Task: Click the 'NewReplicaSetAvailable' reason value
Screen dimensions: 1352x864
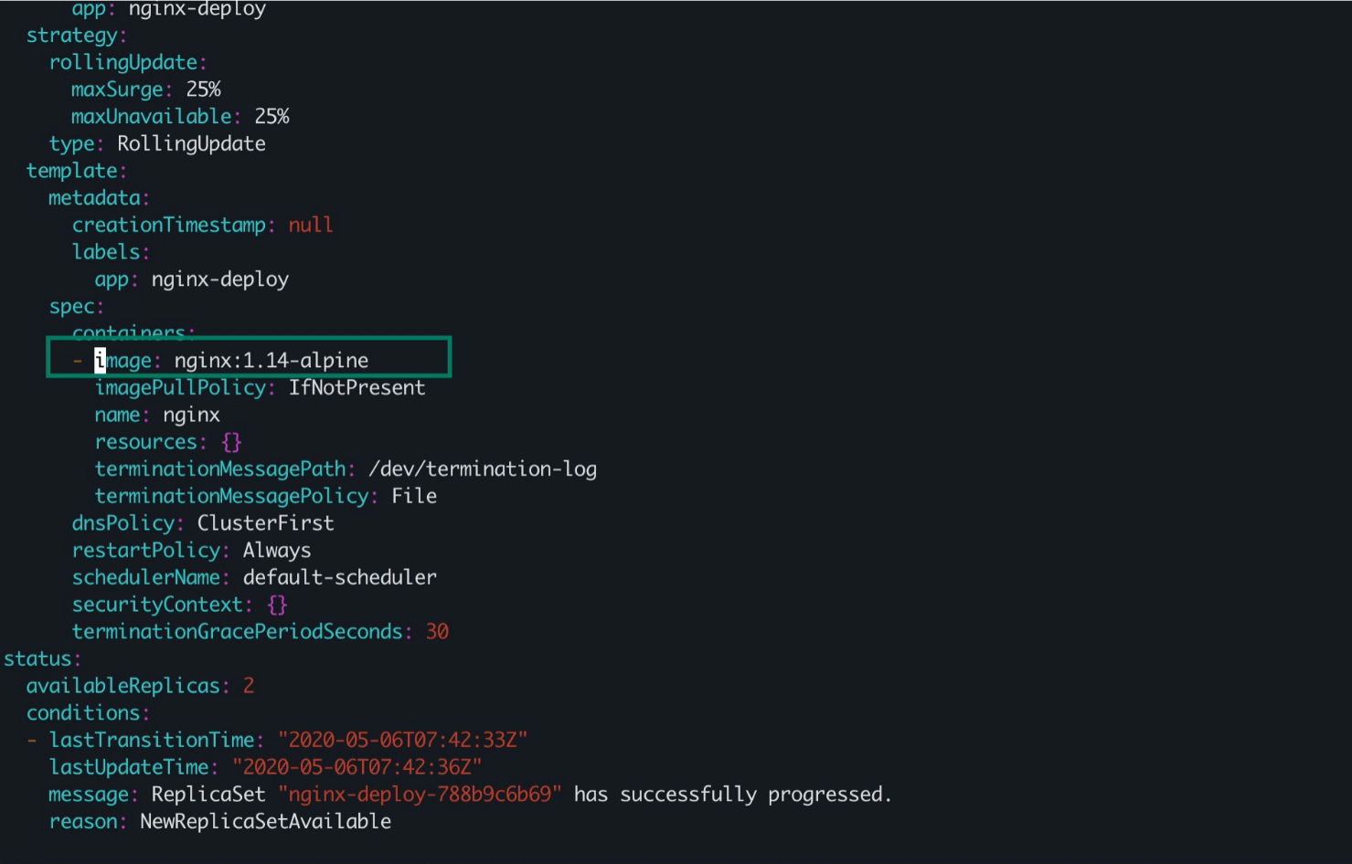Action: (265, 822)
